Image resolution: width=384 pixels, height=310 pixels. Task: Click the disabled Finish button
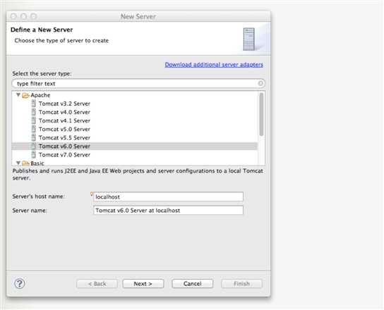241,284
